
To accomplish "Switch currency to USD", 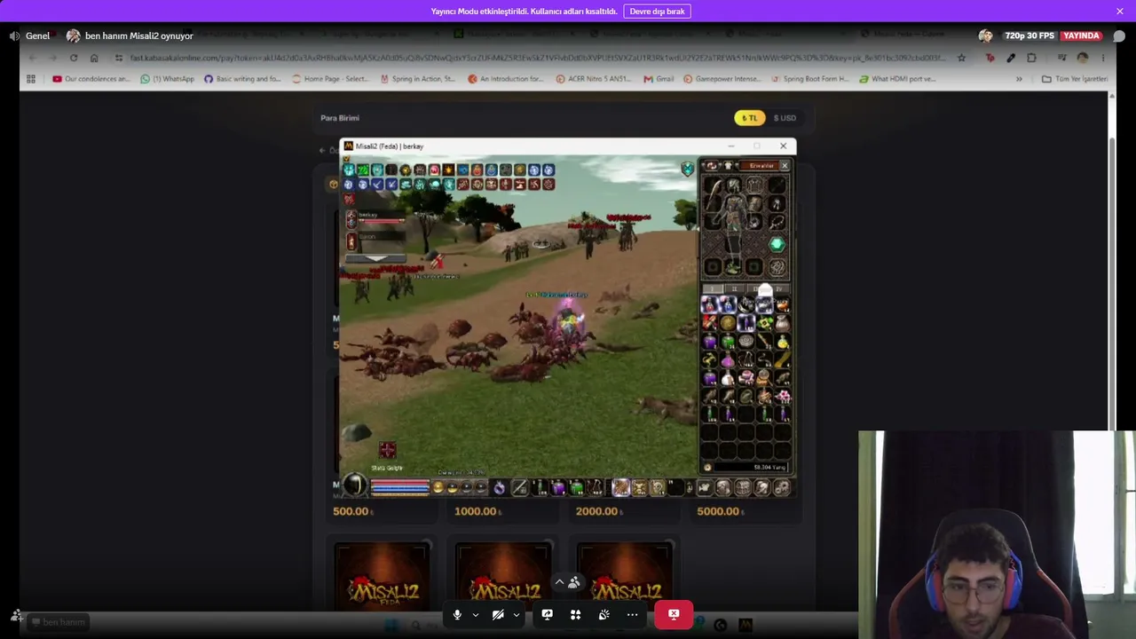I will 785,118.
